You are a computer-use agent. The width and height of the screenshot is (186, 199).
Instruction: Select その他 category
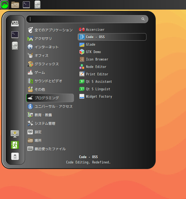50,89
